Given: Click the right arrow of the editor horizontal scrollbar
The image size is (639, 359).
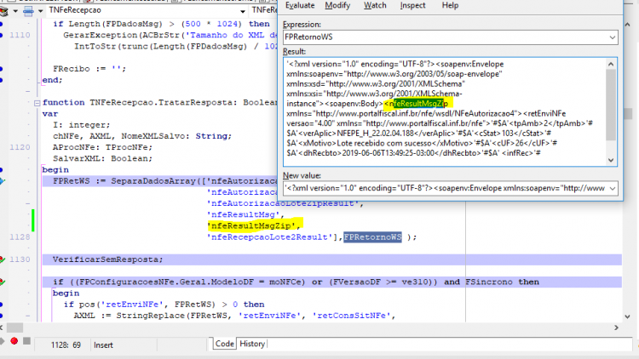Looking at the screenshot, I should [x=616, y=328].
